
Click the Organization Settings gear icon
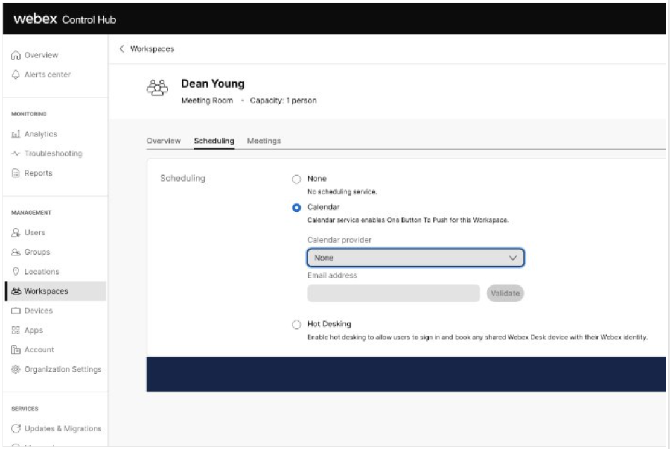point(16,369)
